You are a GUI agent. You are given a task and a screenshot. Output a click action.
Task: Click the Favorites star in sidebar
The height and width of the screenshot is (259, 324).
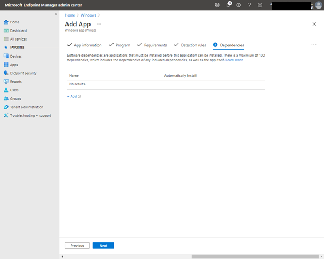pos(6,48)
